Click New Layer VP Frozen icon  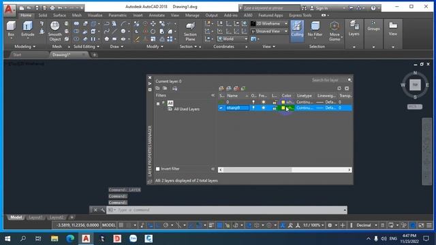pos(229,88)
